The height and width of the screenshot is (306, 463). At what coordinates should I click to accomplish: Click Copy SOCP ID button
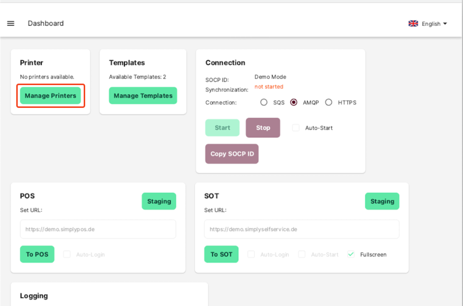(232, 154)
